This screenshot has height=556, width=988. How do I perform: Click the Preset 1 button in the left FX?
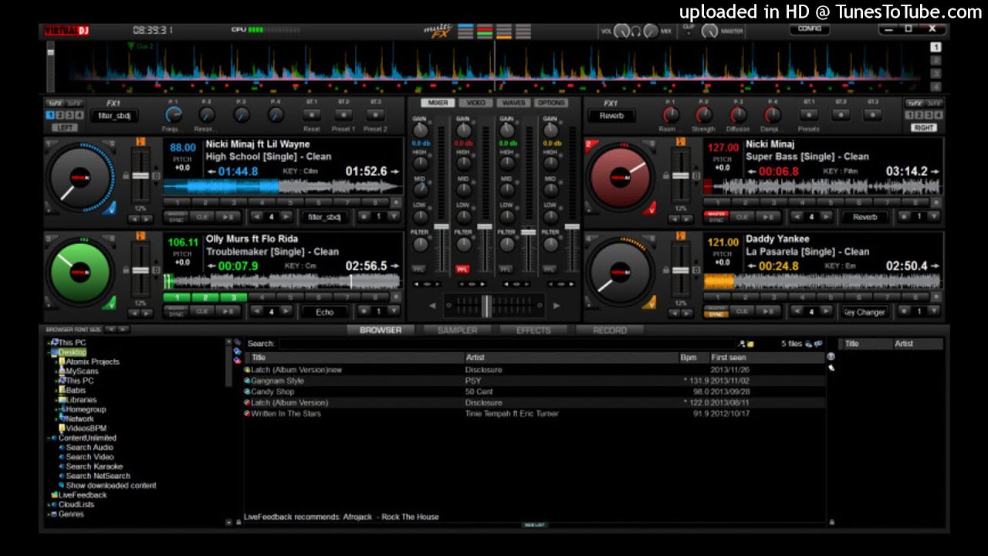pos(343,115)
